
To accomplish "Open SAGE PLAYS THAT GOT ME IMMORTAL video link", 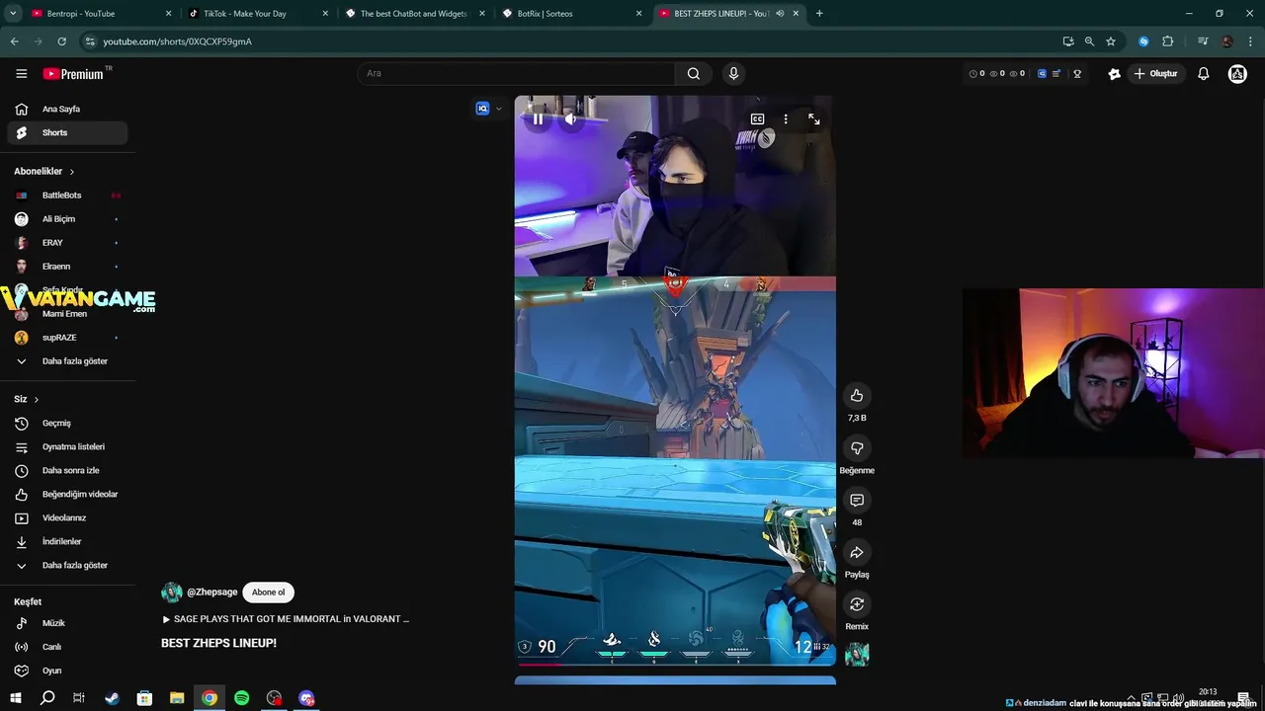I will (x=286, y=619).
